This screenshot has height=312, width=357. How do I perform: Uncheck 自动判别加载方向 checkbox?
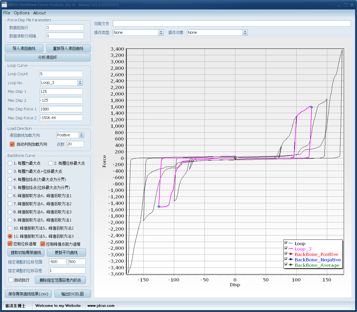tap(12, 144)
